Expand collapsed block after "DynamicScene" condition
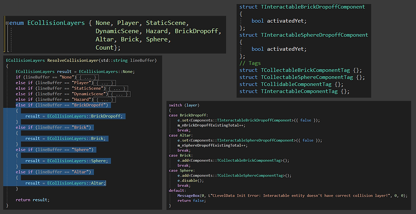This screenshot has width=416, height=214. [x=119, y=94]
